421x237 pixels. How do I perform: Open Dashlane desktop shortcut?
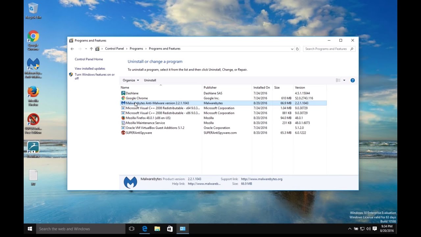[x=33, y=150]
